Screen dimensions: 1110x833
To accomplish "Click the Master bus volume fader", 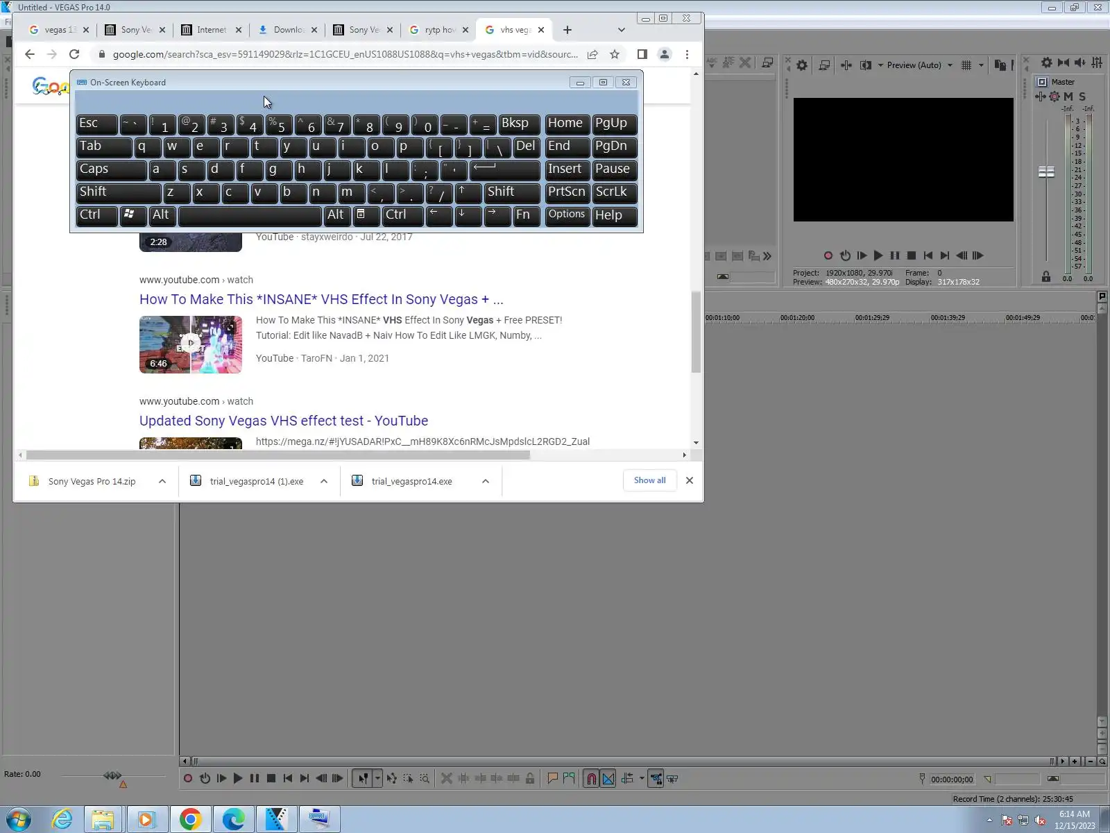I will pos(1046,171).
